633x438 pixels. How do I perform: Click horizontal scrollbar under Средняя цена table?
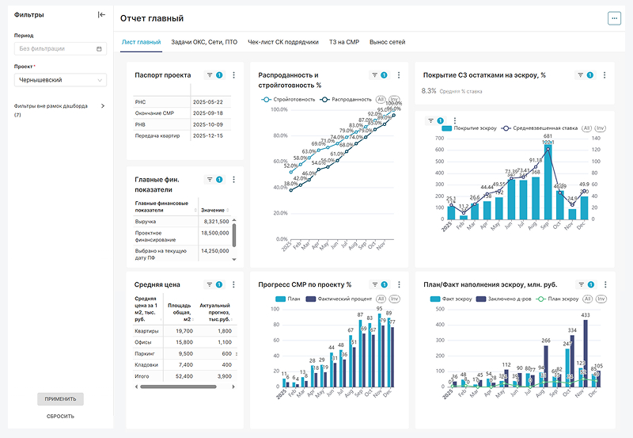tap(178, 387)
